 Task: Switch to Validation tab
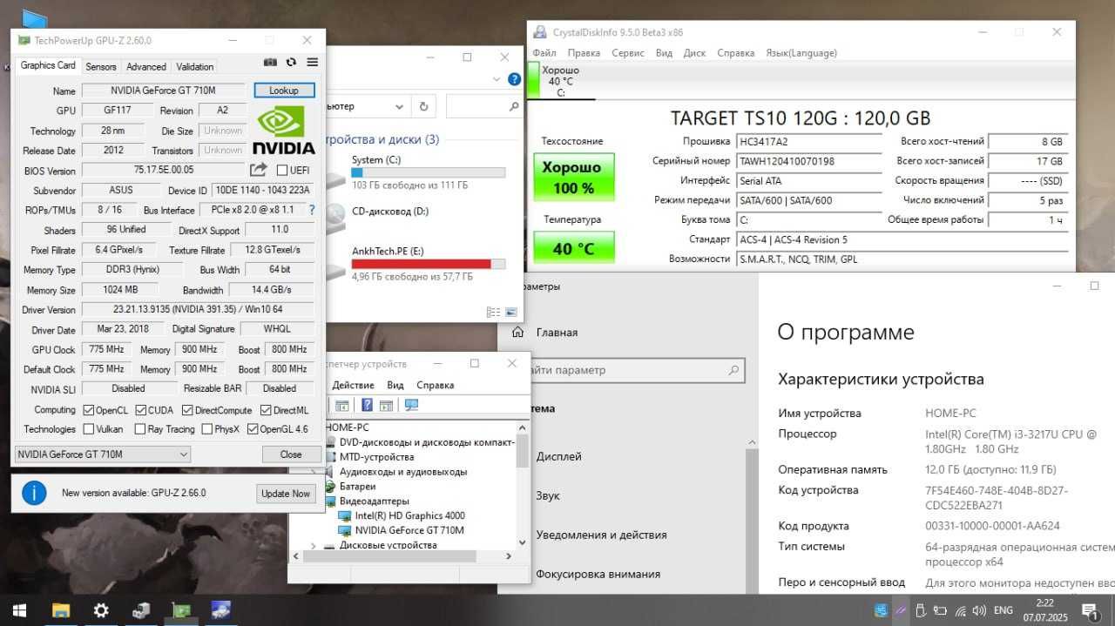[x=195, y=66]
